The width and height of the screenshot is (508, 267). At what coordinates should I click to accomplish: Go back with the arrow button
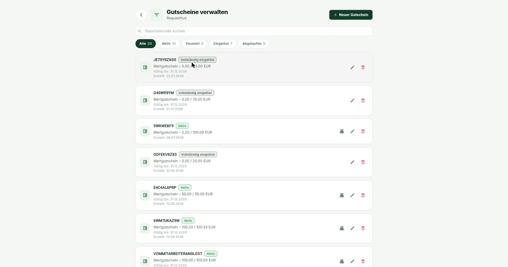(141, 15)
